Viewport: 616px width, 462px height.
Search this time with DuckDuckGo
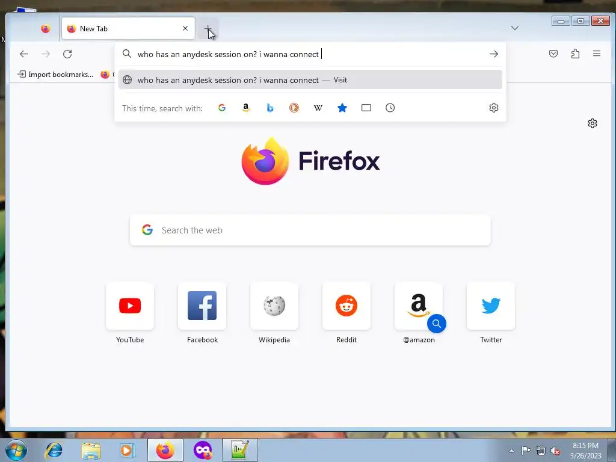coord(294,108)
